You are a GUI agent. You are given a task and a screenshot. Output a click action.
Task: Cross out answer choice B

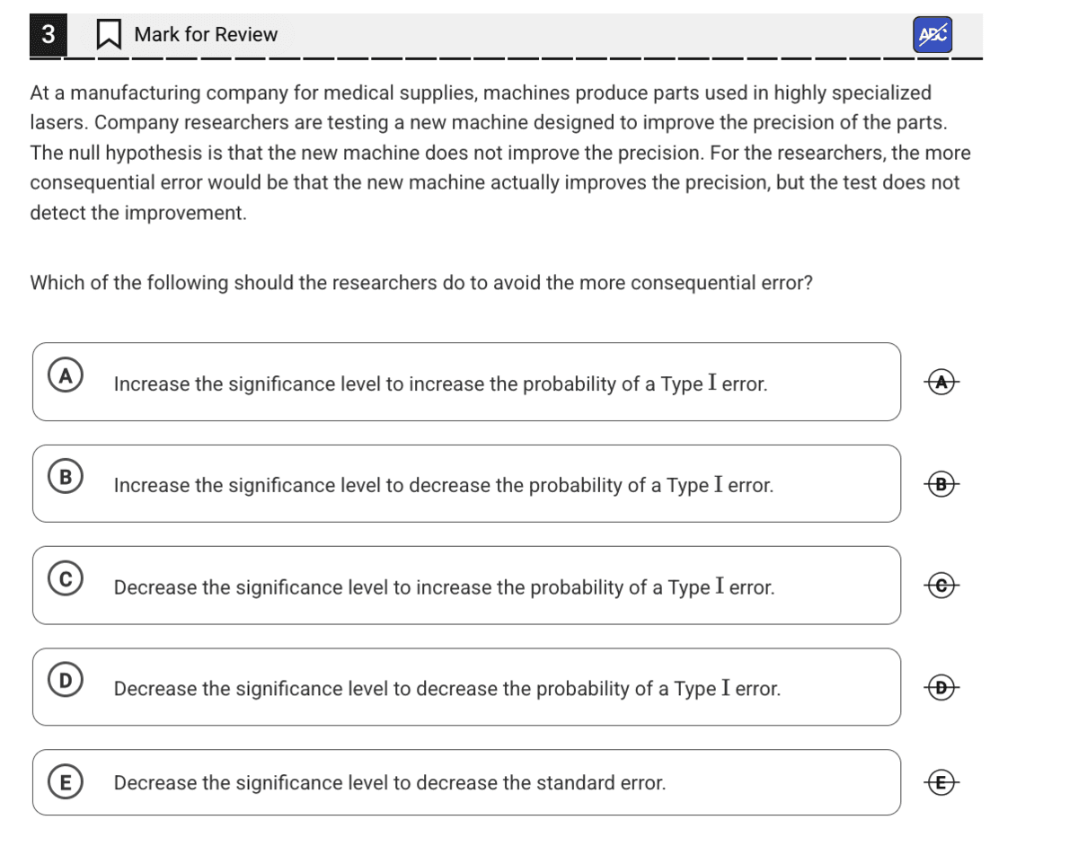[x=941, y=483]
